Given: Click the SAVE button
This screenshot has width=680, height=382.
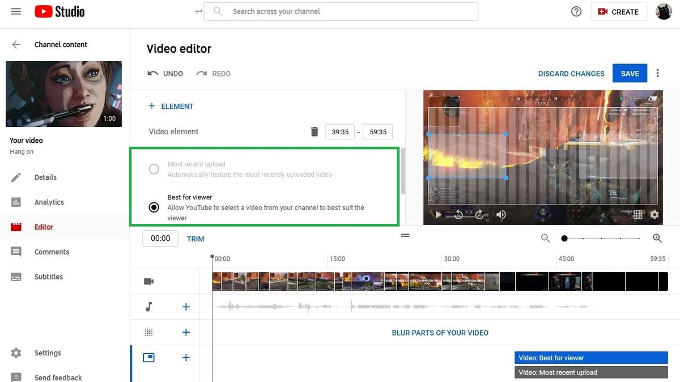Looking at the screenshot, I should pyautogui.click(x=630, y=73).
